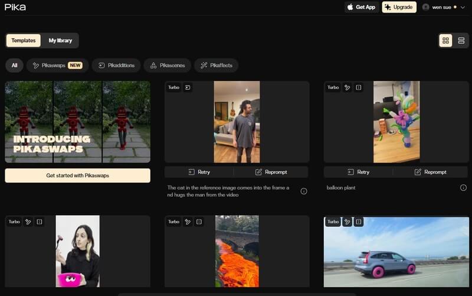Click the Retry icon under balloon plant video
Screen dimensions: 472x296
point(350,172)
